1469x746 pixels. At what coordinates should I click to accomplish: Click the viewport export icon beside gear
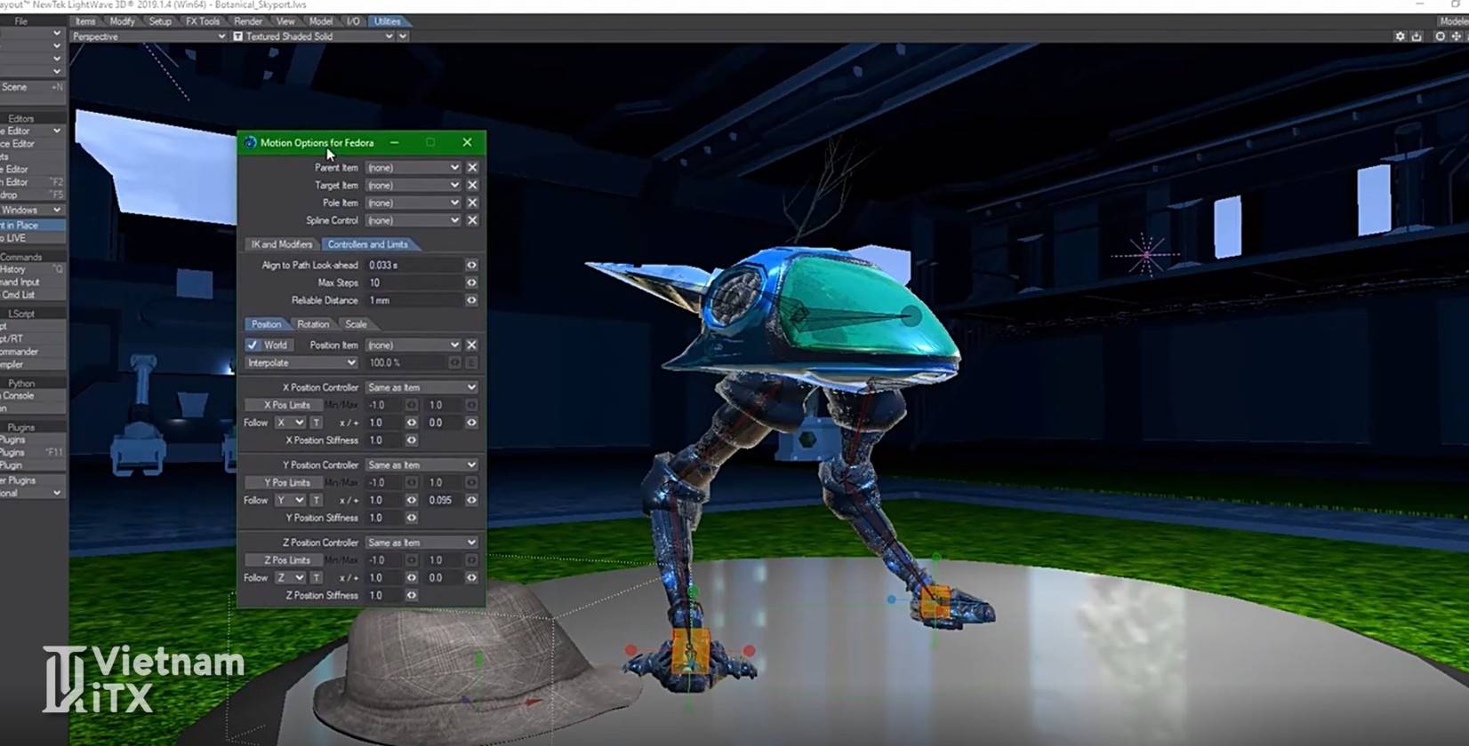[x=1417, y=36]
